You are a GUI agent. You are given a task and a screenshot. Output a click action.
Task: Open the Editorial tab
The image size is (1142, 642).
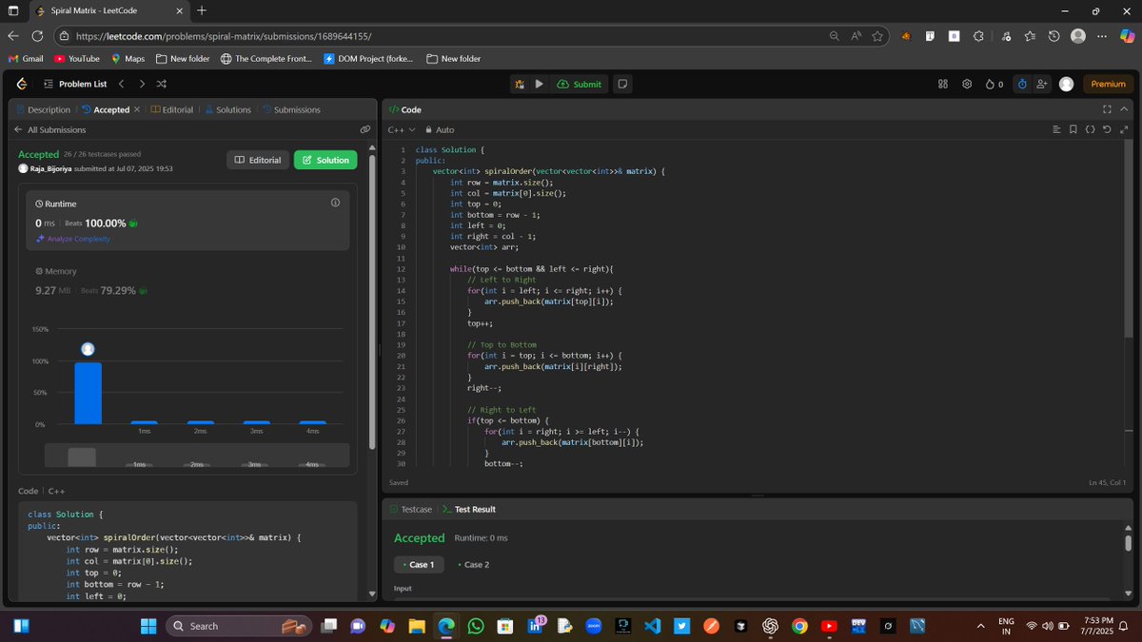pyautogui.click(x=172, y=109)
